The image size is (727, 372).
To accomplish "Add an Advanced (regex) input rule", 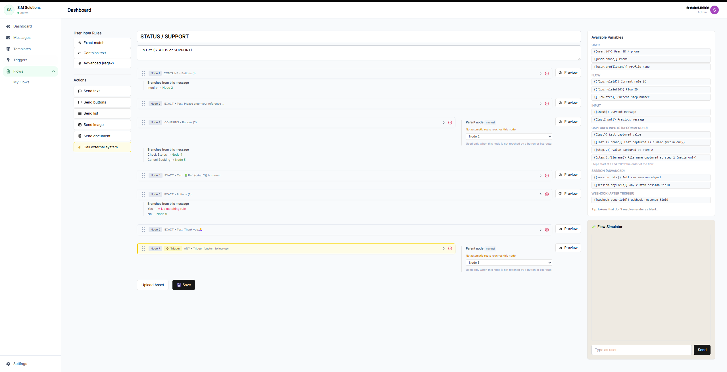I will click(102, 63).
